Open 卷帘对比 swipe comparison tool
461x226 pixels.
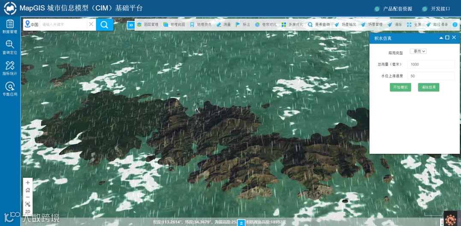(266, 25)
